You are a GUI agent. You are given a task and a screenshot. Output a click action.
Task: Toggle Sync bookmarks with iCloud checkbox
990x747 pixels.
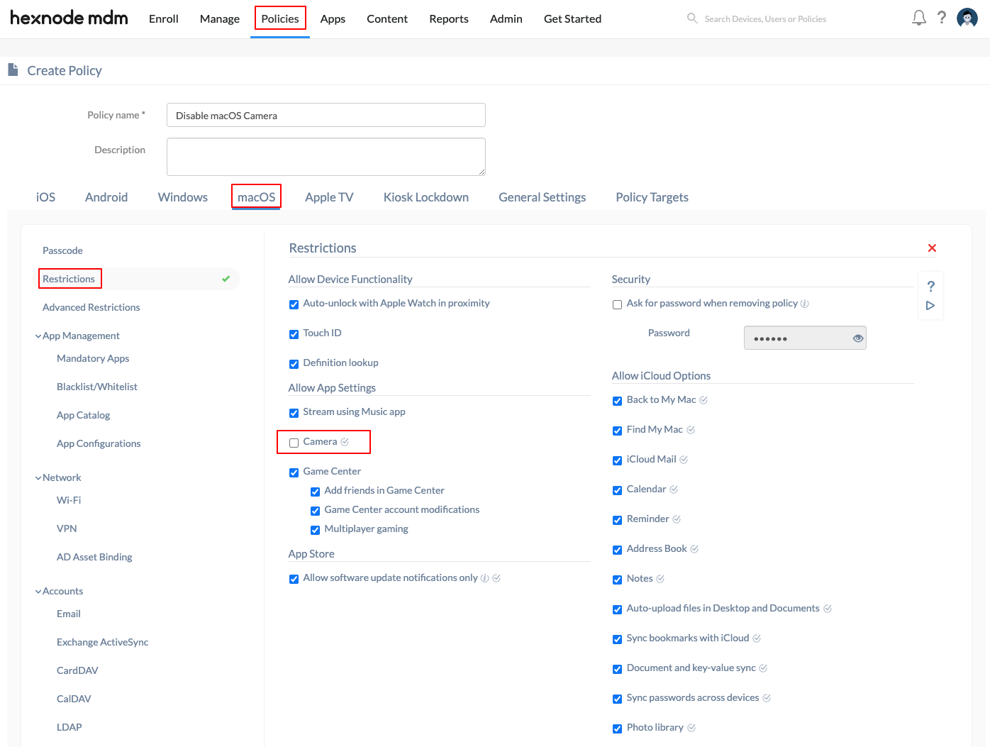[617, 639]
